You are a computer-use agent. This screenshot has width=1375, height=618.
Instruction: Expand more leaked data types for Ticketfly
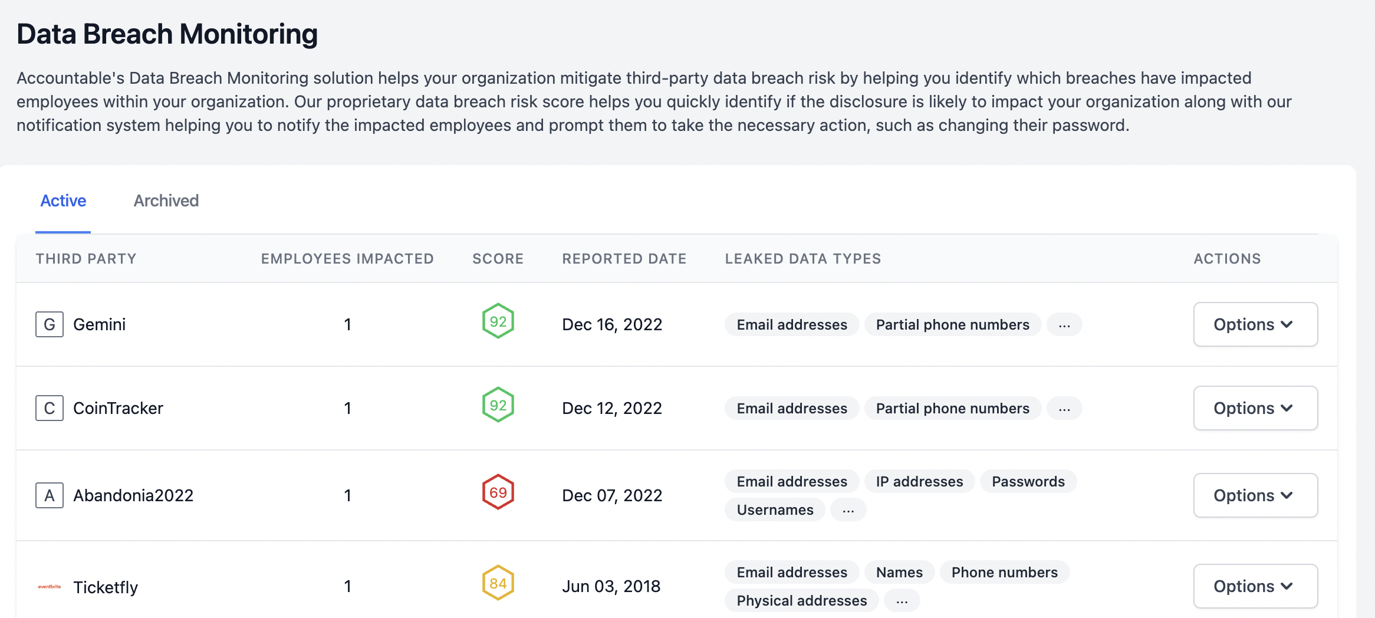pos(902,601)
